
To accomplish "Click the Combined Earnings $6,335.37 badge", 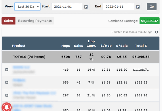I will coord(150,21).
